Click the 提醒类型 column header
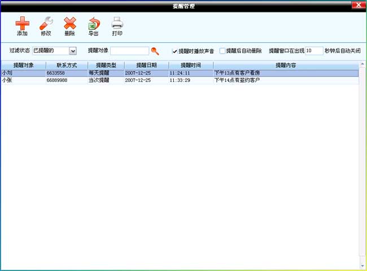Screen dimensions: 367x271 click(106, 65)
